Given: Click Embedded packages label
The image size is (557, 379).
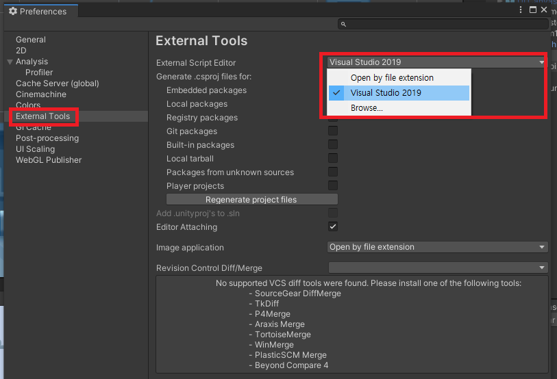Looking at the screenshot, I should [x=206, y=90].
